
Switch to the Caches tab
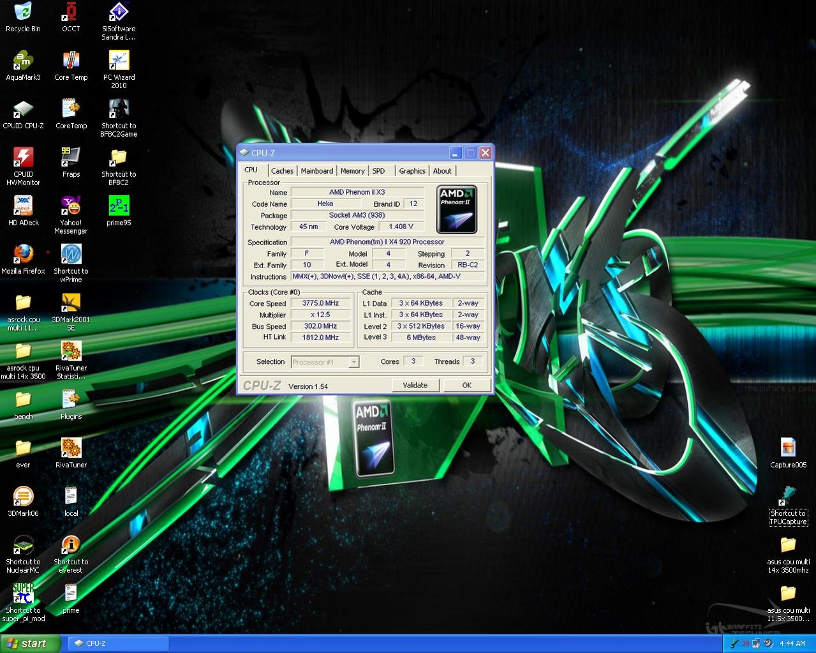click(x=282, y=171)
